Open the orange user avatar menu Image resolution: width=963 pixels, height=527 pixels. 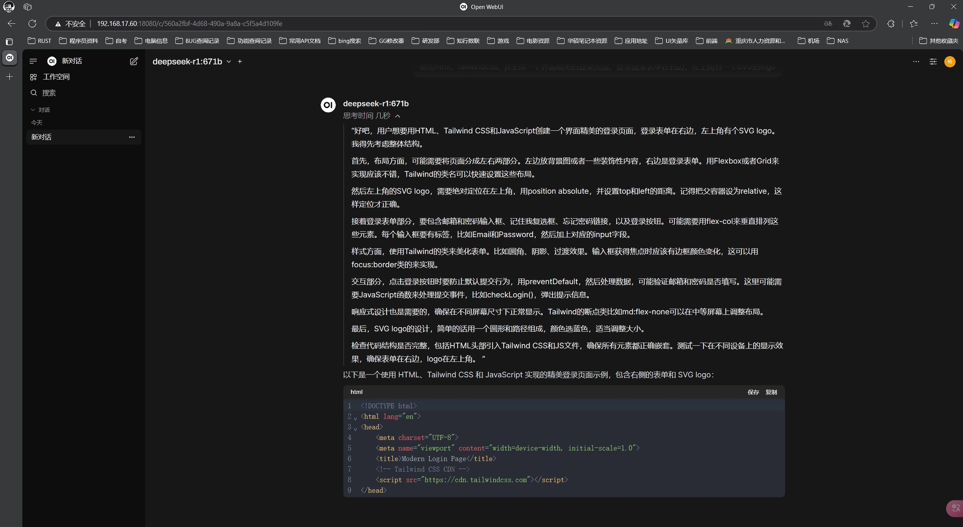[950, 62]
